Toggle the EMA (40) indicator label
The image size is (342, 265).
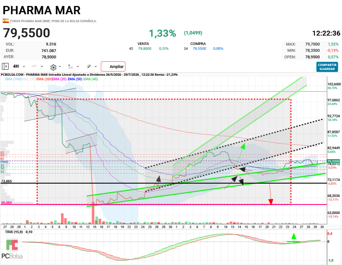click(90, 79)
